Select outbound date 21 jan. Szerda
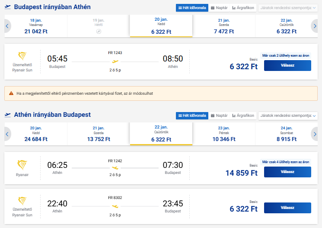This screenshot has width=322, height=228. pos(223,26)
